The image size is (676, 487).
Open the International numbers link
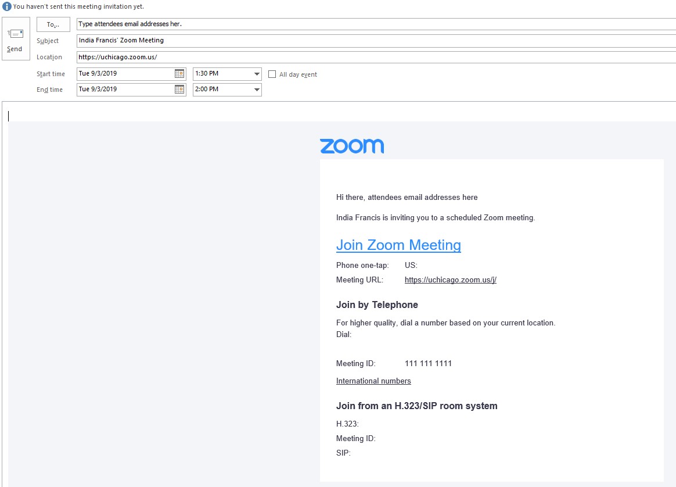pyautogui.click(x=373, y=381)
